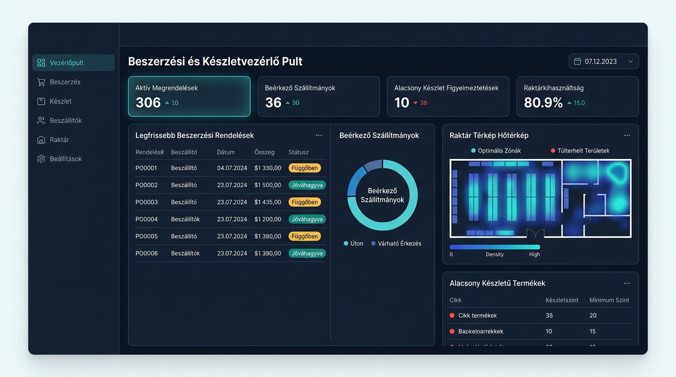Click the 306 active orders value
676x377 pixels.
148,103
